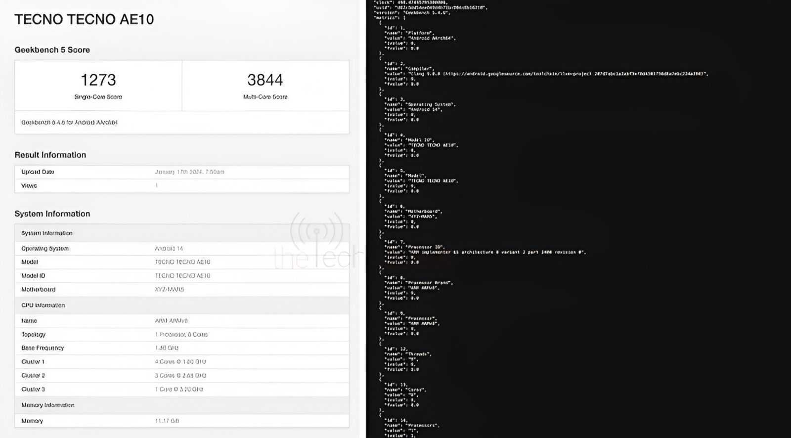Click the JSON name "Operating System" line

point(420,104)
